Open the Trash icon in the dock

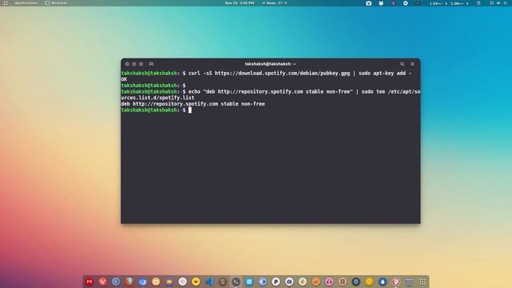pyautogui.click(x=409, y=282)
